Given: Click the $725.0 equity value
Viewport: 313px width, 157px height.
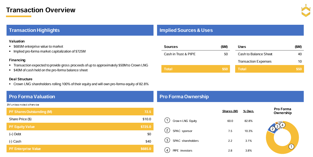Looking at the screenshot, I should [x=146, y=127].
